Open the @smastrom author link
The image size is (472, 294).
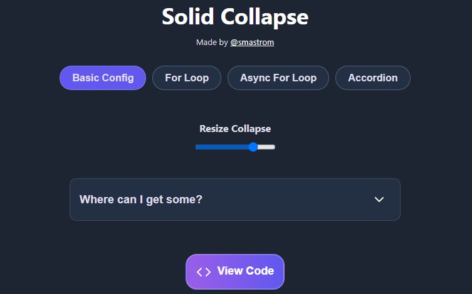(x=252, y=43)
